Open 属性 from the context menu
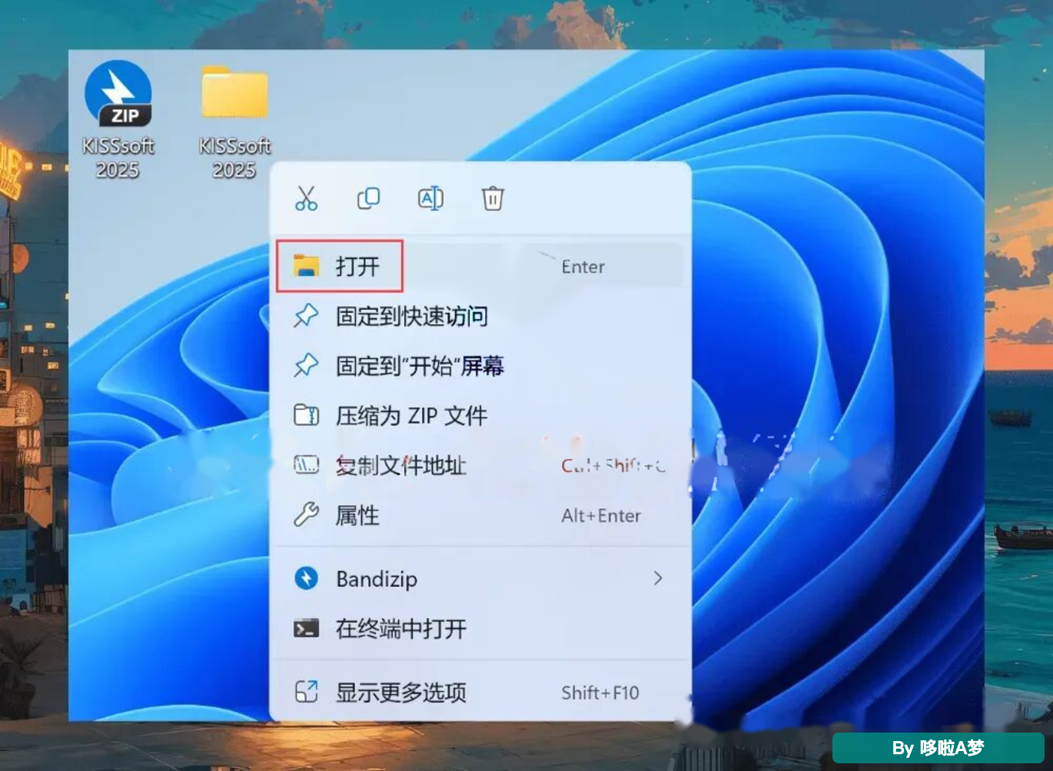This screenshot has width=1053, height=771. click(480, 515)
